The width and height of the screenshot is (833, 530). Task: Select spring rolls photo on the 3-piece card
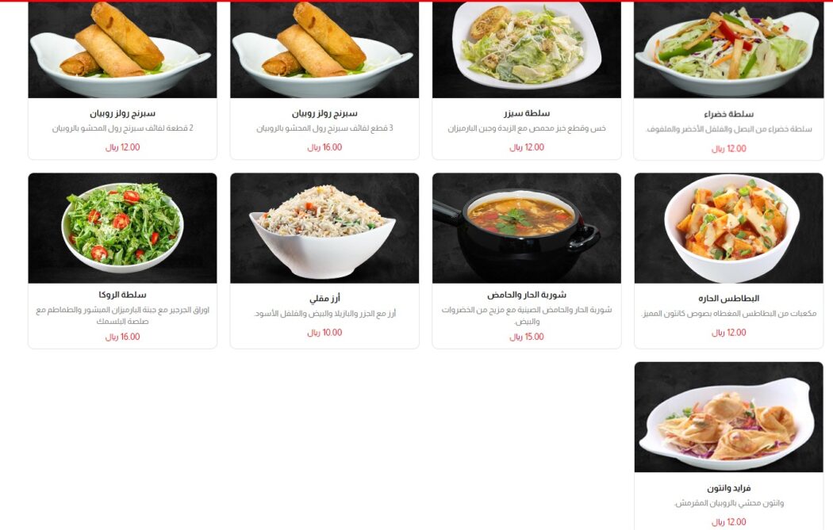point(324,50)
